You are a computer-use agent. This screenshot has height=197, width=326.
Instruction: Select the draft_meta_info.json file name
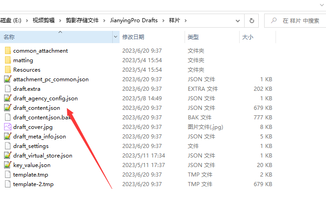40,137
